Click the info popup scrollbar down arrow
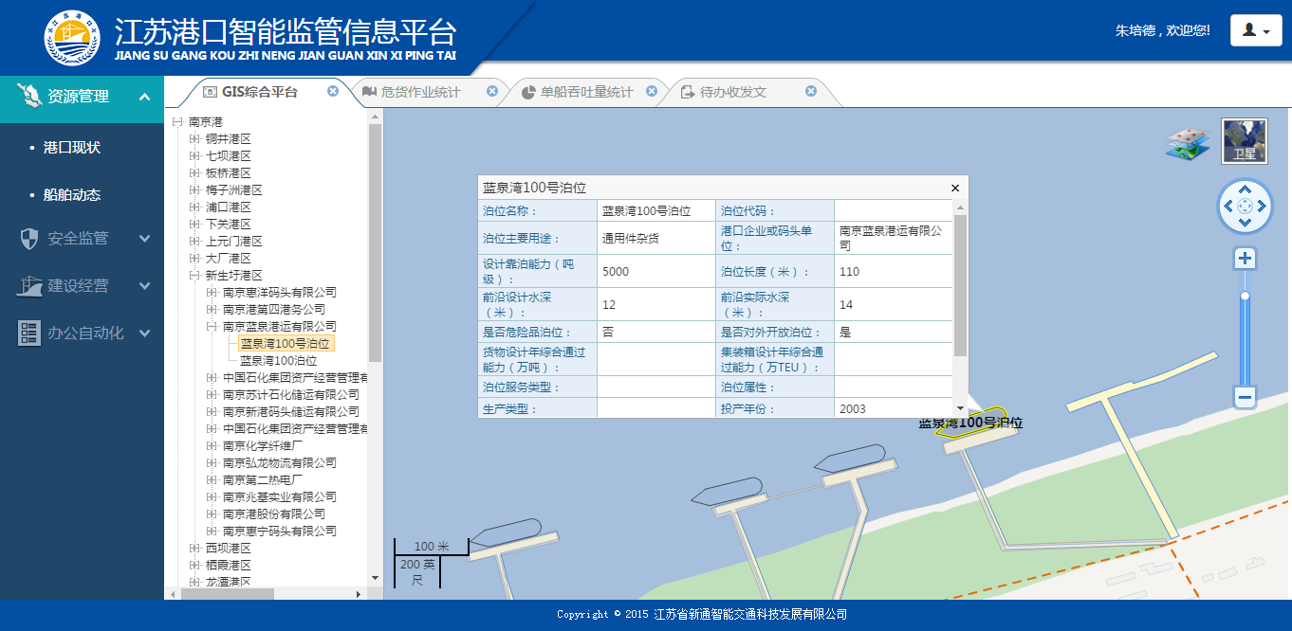Viewport: 1292px width, 631px height. pyautogui.click(x=960, y=408)
